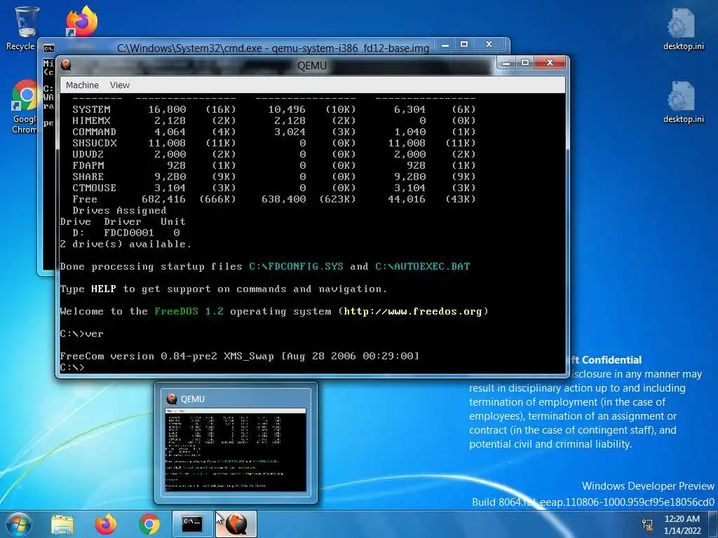The image size is (718, 538).
Task: Maximize the QEMU window
Action: point(524,62)
